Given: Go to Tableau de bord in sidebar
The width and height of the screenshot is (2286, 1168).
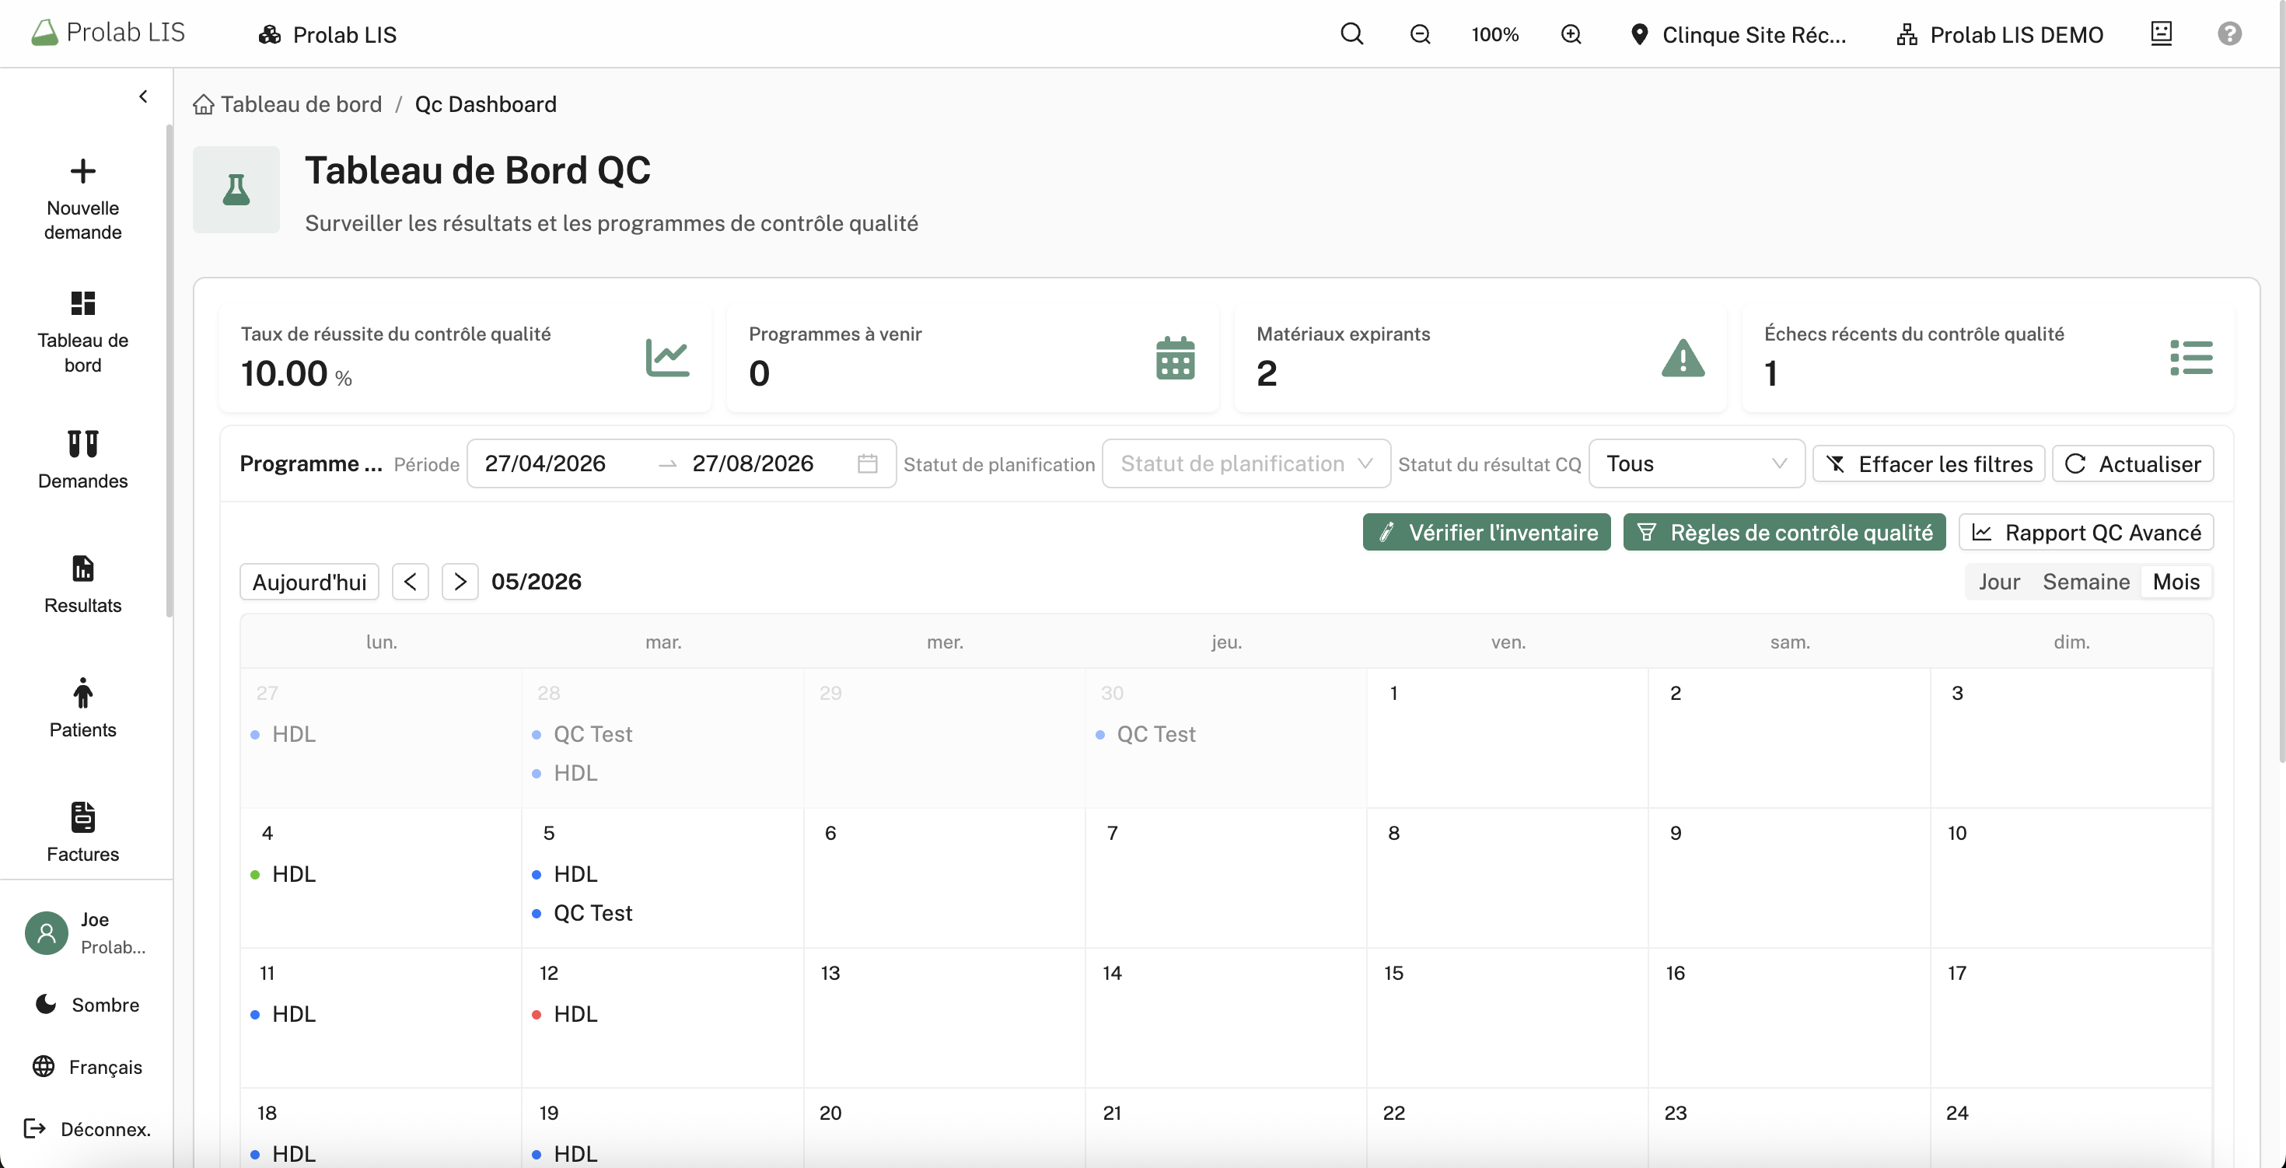Looking at the screenshot, I should pos(82,331).
